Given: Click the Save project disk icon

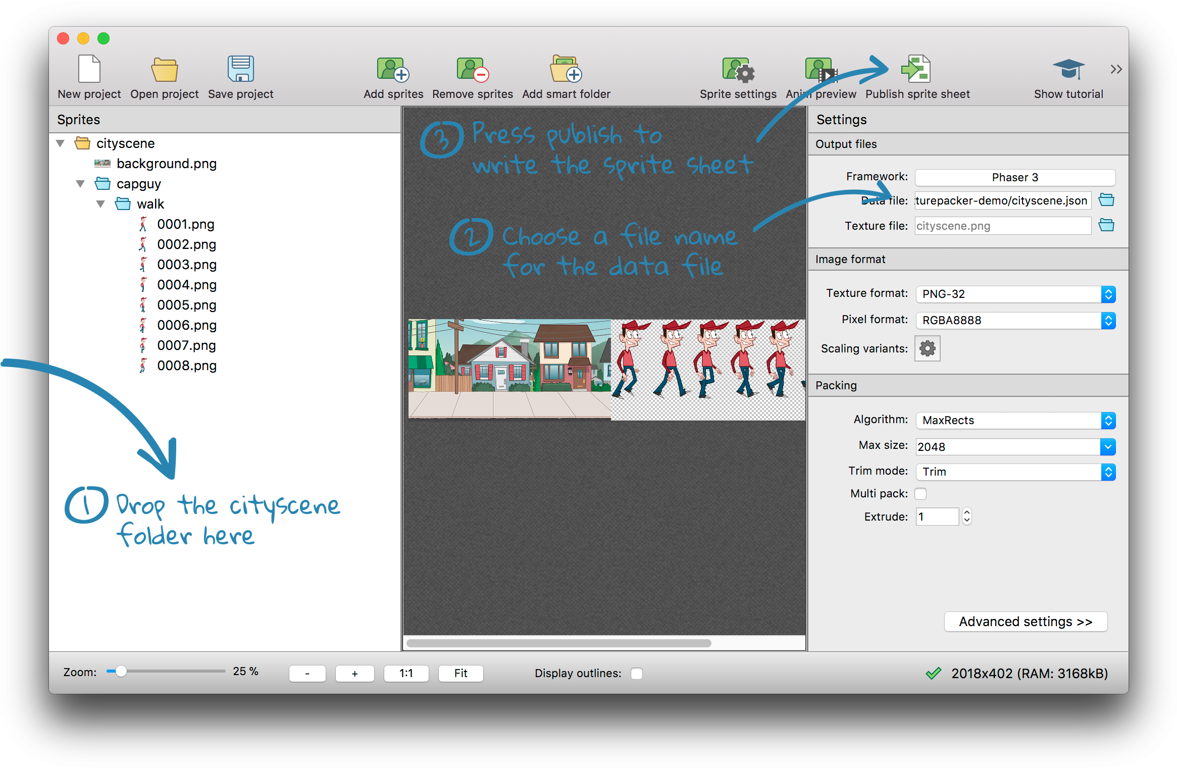Looking at the screenshot, I should 240,69.
